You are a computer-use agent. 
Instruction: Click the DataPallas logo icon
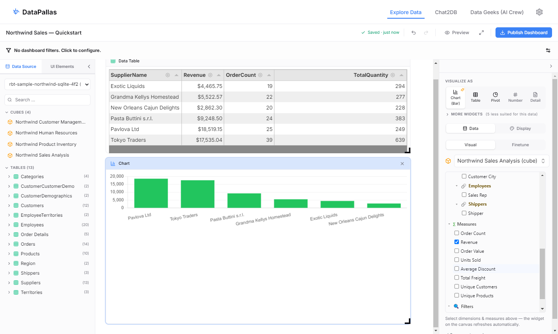pos(16,12)
